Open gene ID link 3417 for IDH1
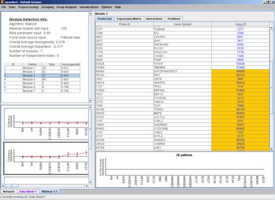275x200 pixels. [240, 41]
